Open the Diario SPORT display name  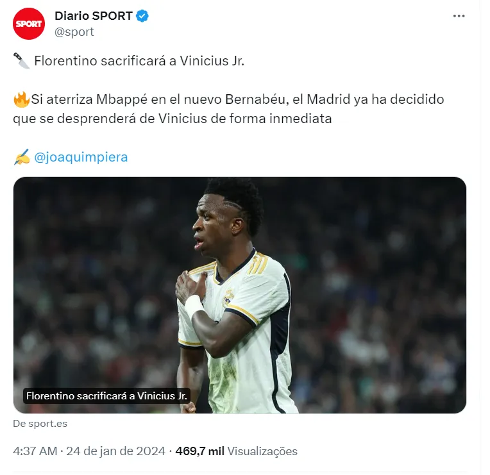(x=94, y=16)
